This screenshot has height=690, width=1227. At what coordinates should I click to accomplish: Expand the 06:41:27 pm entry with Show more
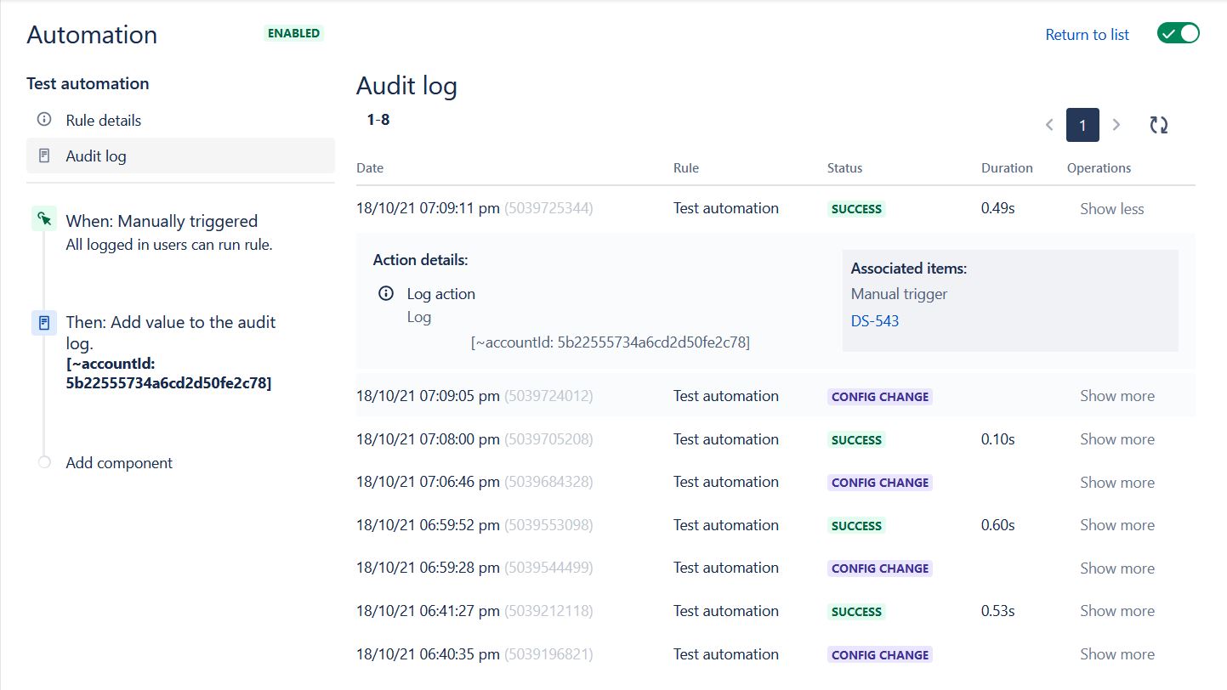click(1117, 611)
